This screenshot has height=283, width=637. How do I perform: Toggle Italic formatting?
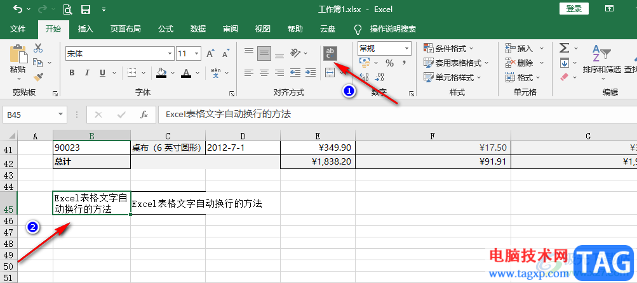click(87, 73)
